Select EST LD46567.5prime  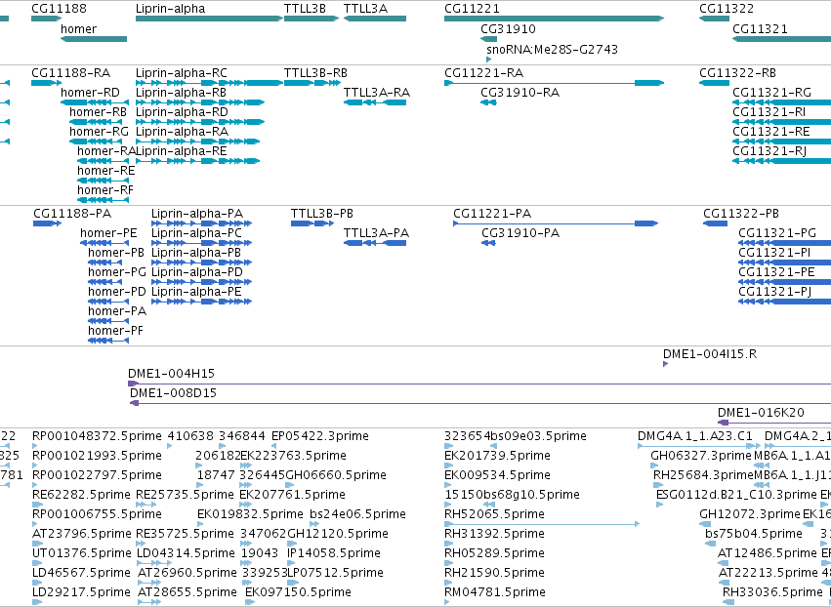coord(37,583)
